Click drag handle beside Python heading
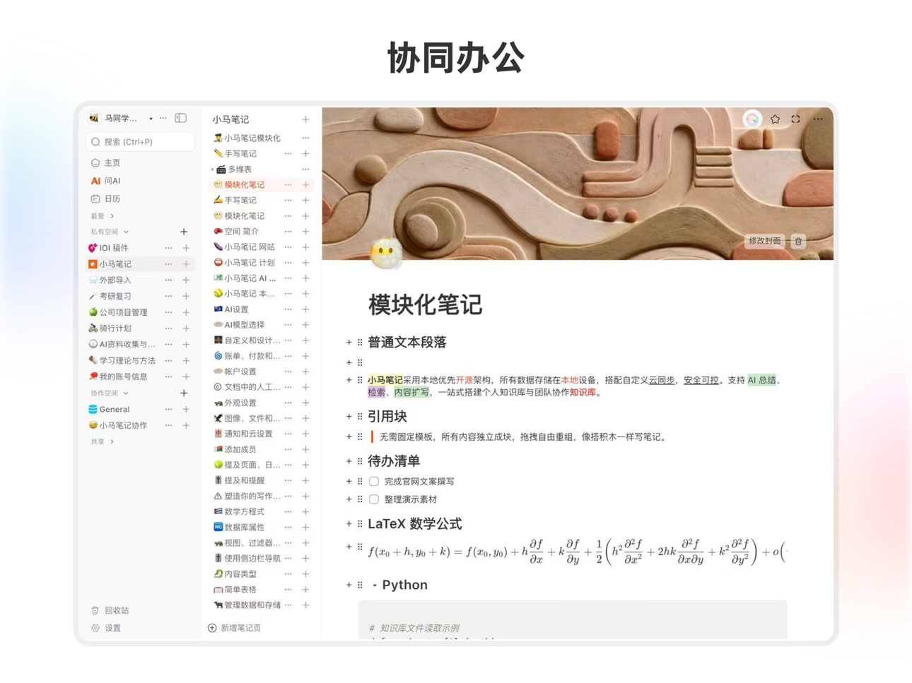Screen dimensions: 912x683 coord(360,586)
